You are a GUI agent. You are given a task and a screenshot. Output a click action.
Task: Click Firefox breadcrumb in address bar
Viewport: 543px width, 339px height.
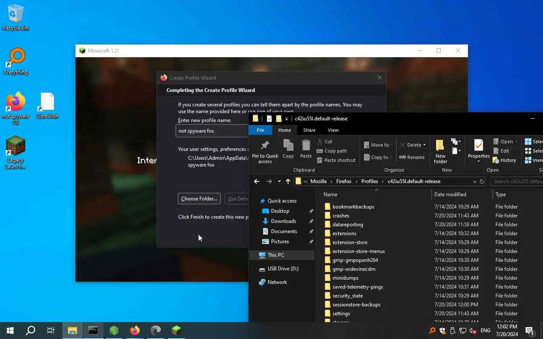[344, 181]
